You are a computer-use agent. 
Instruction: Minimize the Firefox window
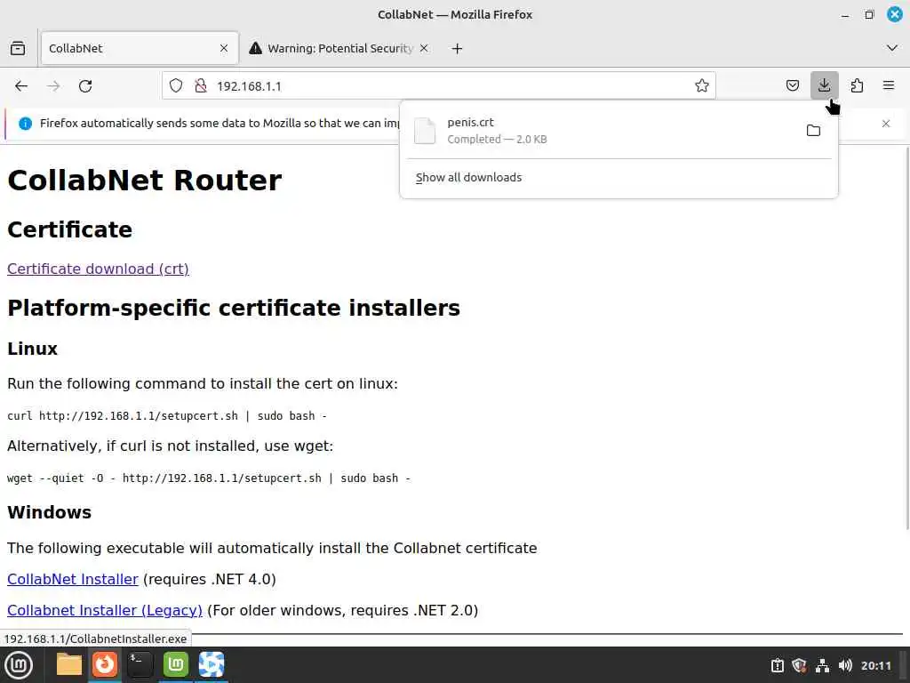tap(845, 14)
